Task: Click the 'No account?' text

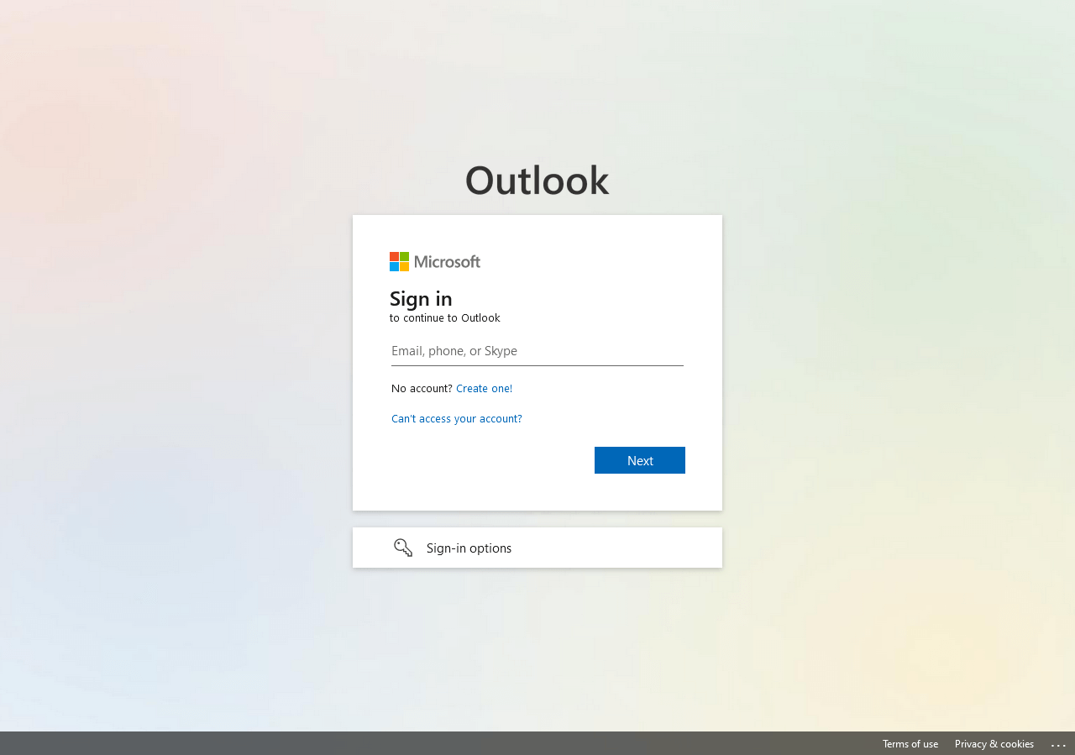Action: (x=422, y=388)
